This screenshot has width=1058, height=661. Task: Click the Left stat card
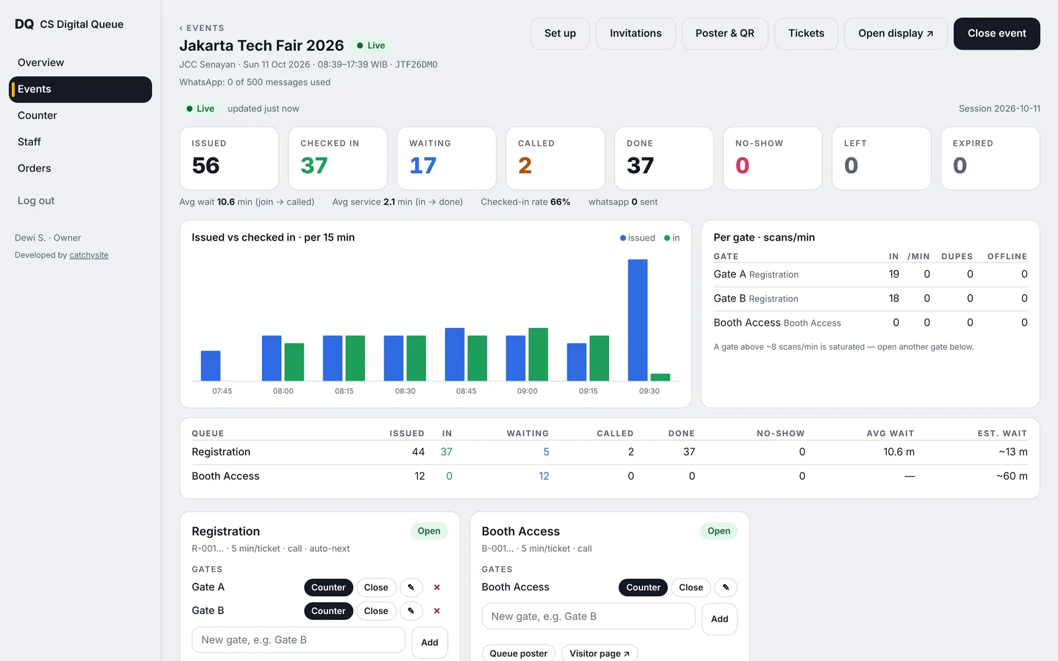point(881,159)
